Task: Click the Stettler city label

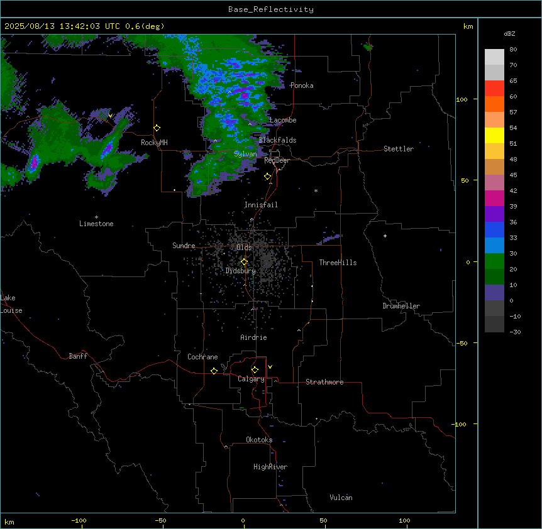Action: [398, 149]
